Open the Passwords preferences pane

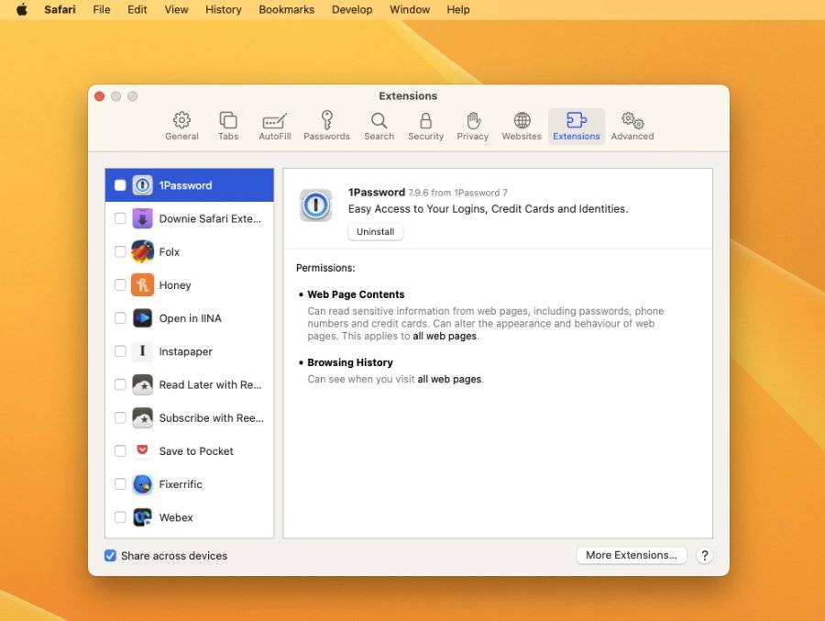tap(326, 126)
